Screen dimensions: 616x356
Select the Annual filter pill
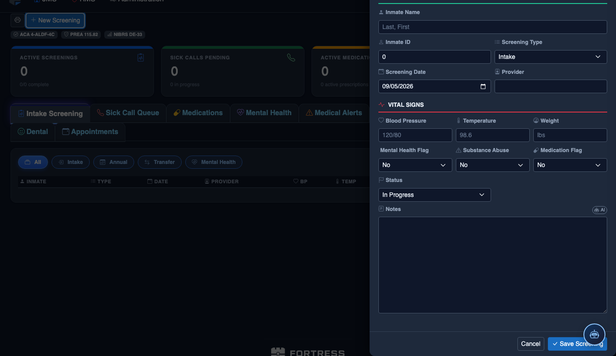(x=114, y=162)
